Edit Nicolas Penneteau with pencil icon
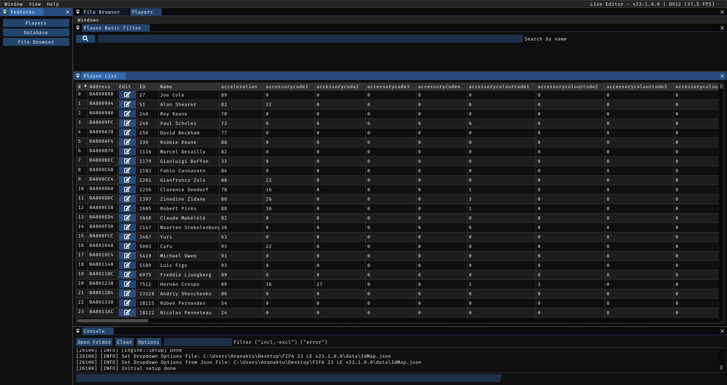 pyautogui.click(x=127, y=312)
